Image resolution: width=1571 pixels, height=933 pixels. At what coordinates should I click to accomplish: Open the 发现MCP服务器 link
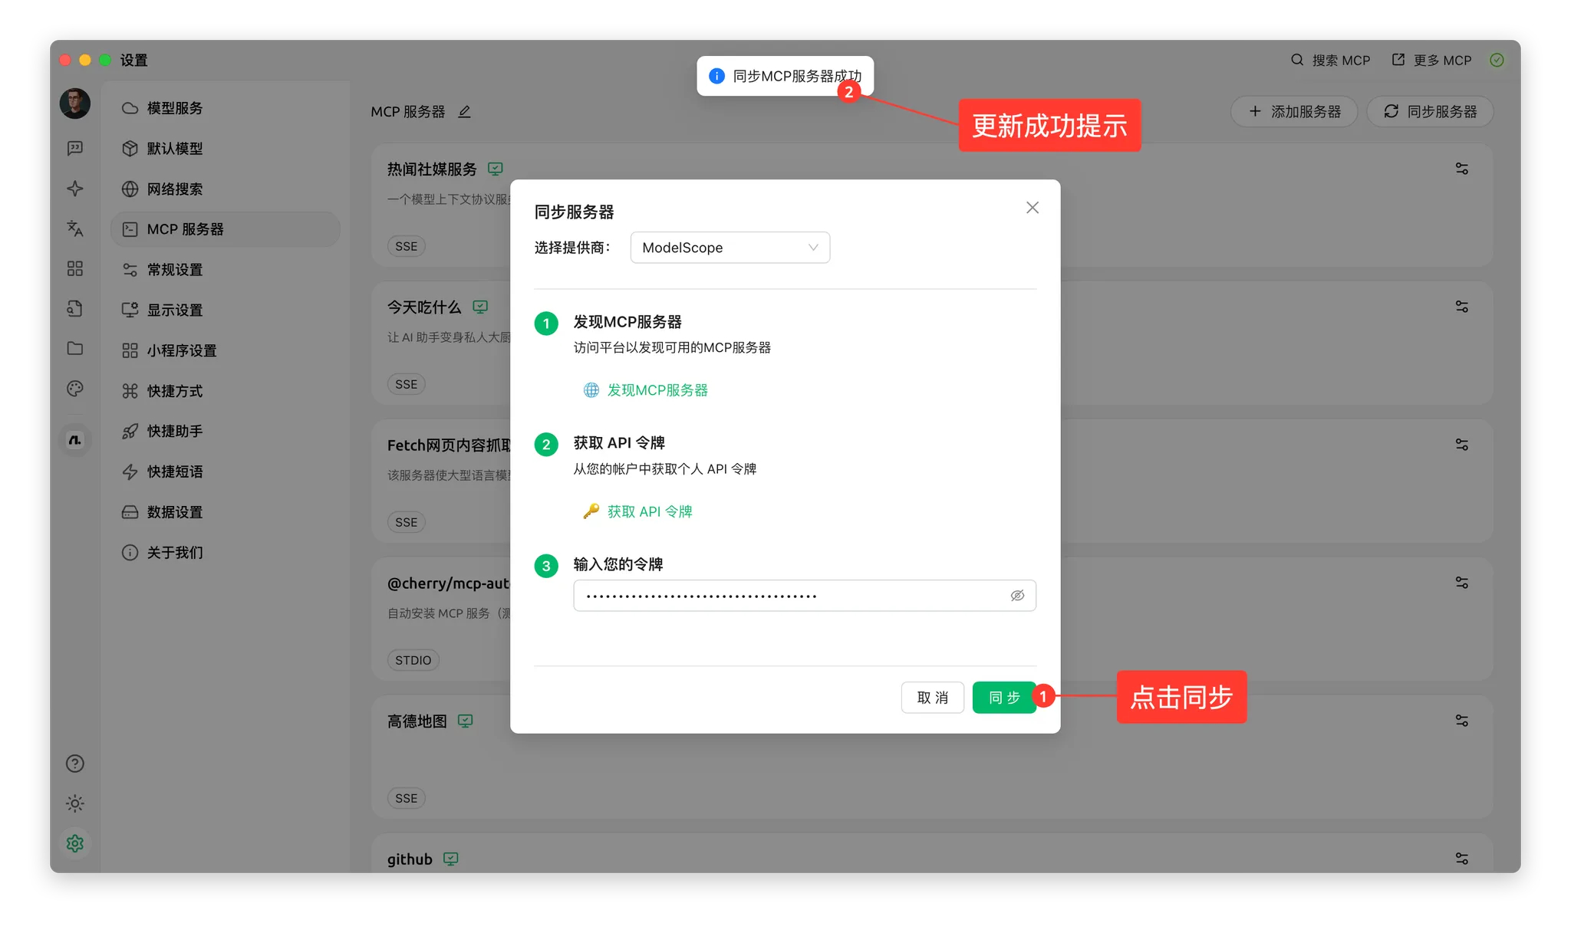click(x=657, y=390)
